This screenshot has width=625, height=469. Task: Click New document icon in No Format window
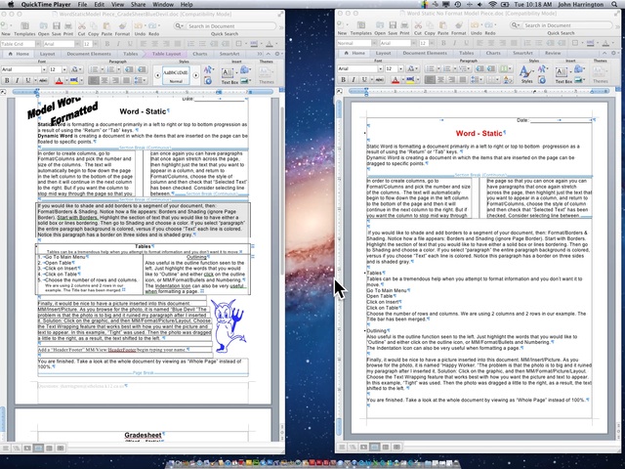[341, 25]
